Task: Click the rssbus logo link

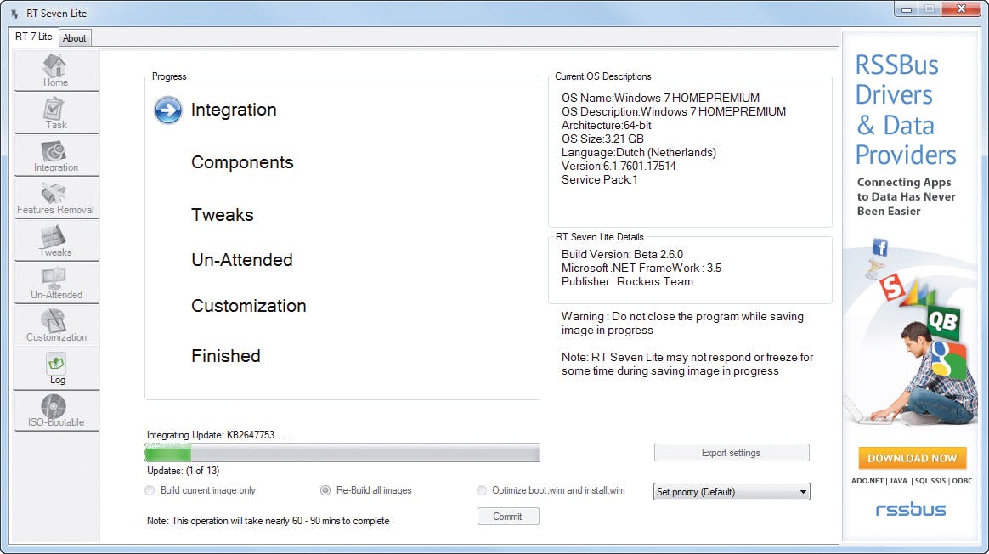Action: tap(911, 509)
